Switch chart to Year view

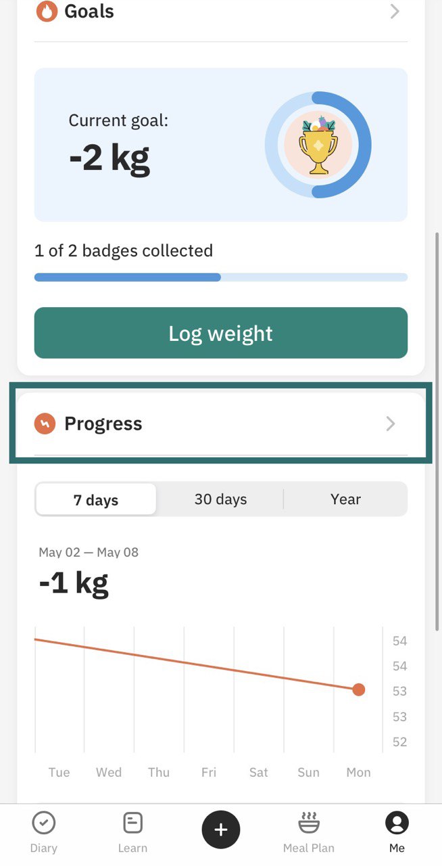point(345,499)
